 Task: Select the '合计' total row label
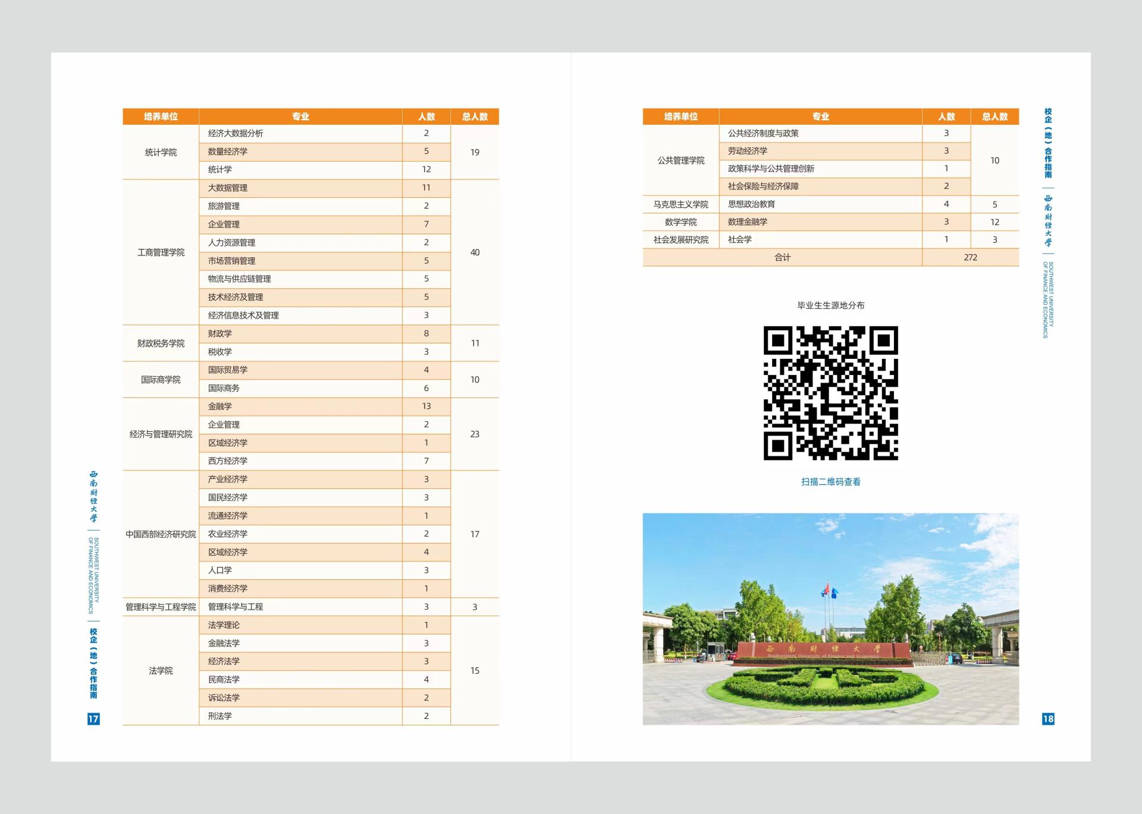pos(782,257)
